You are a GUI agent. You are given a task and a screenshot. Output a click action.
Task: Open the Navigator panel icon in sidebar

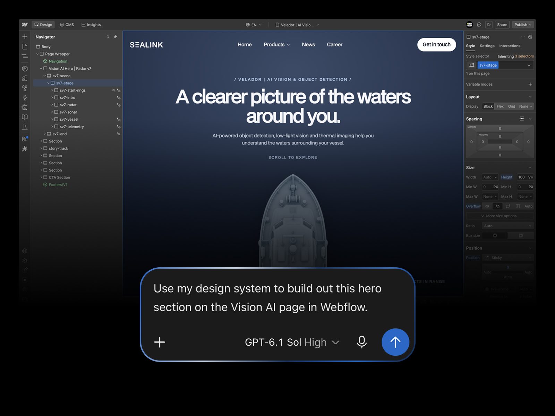[x=25, y=56]
